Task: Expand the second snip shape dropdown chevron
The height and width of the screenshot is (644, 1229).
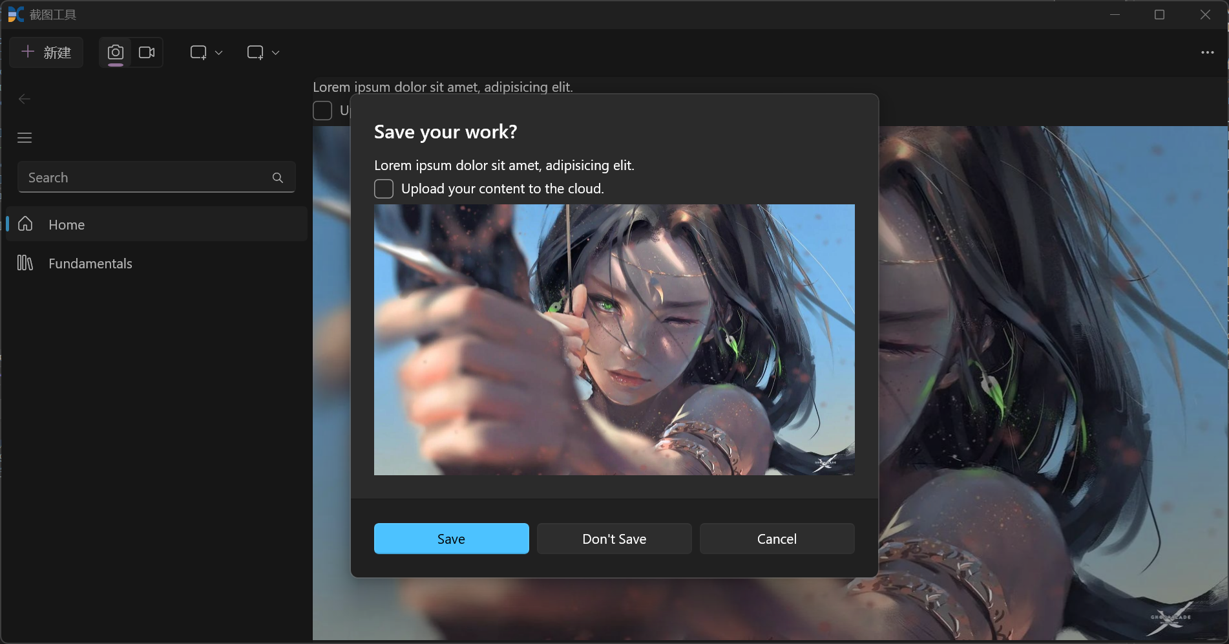Action: pos(275,53)
